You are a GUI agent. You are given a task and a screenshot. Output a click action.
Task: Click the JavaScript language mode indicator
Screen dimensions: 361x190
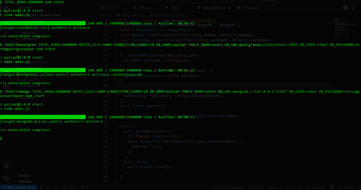coord(316,187)
